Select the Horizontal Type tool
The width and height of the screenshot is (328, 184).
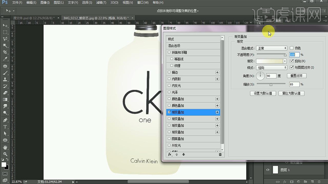5,127
